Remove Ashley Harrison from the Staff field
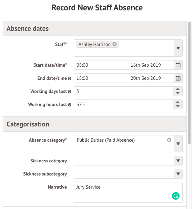194x209 pixels. pyautogui.click(x=114, y=44)
